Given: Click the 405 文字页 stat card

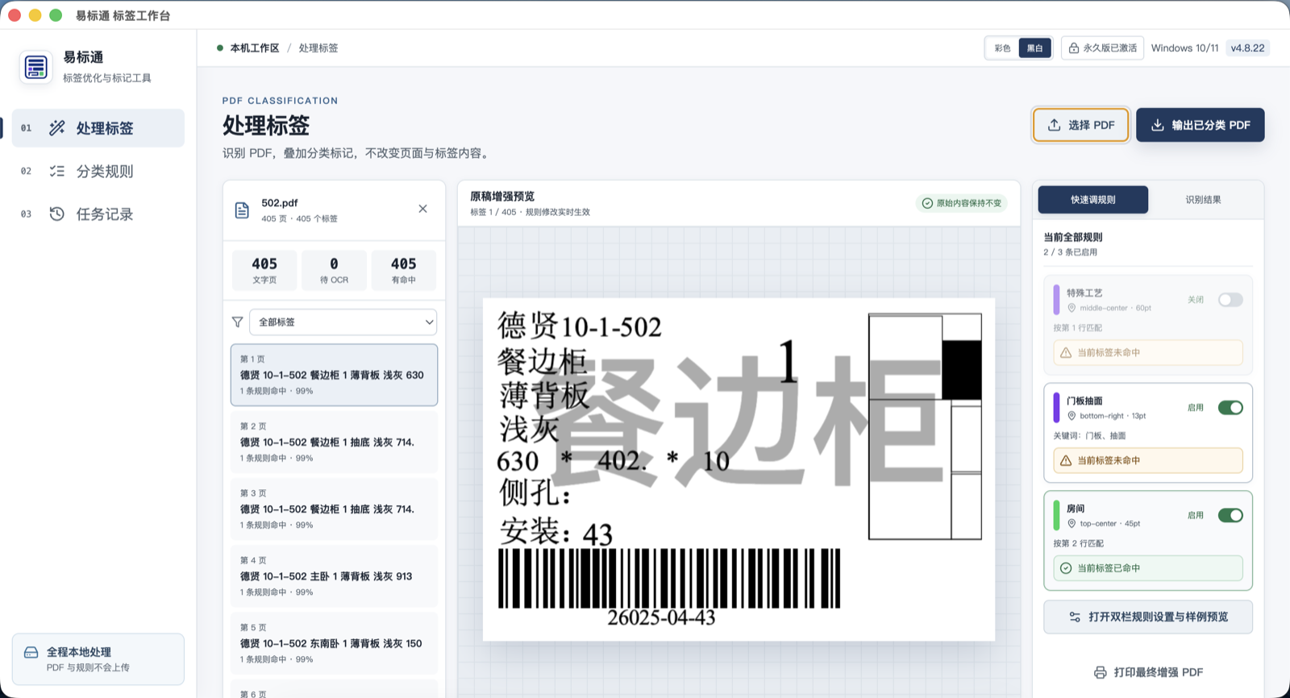Looking at the screenshot, I should click(x=264, y=270).
